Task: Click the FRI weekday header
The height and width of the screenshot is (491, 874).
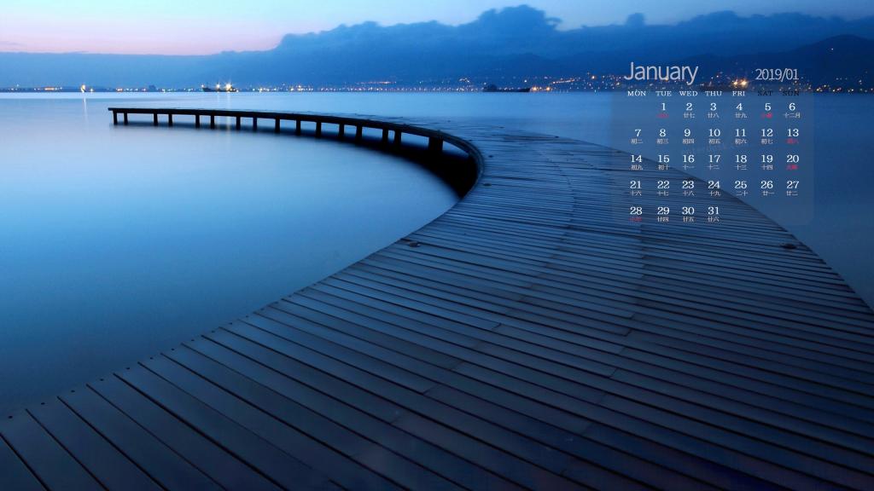Action: tap(740, 94)
